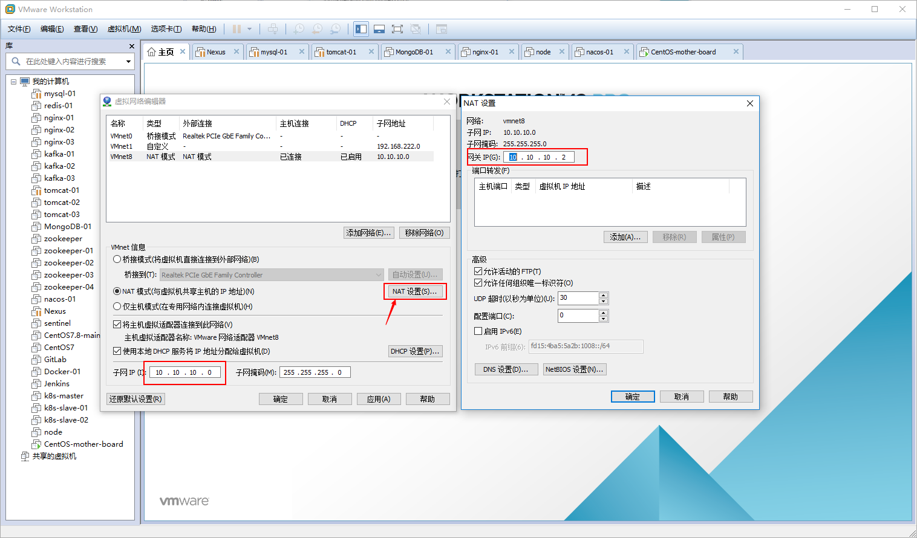Image resolution: width=917 pixels, height=538 pixels.
Task: Increase UDP 超时 value with up arrow
Action: tap(604, 295)
